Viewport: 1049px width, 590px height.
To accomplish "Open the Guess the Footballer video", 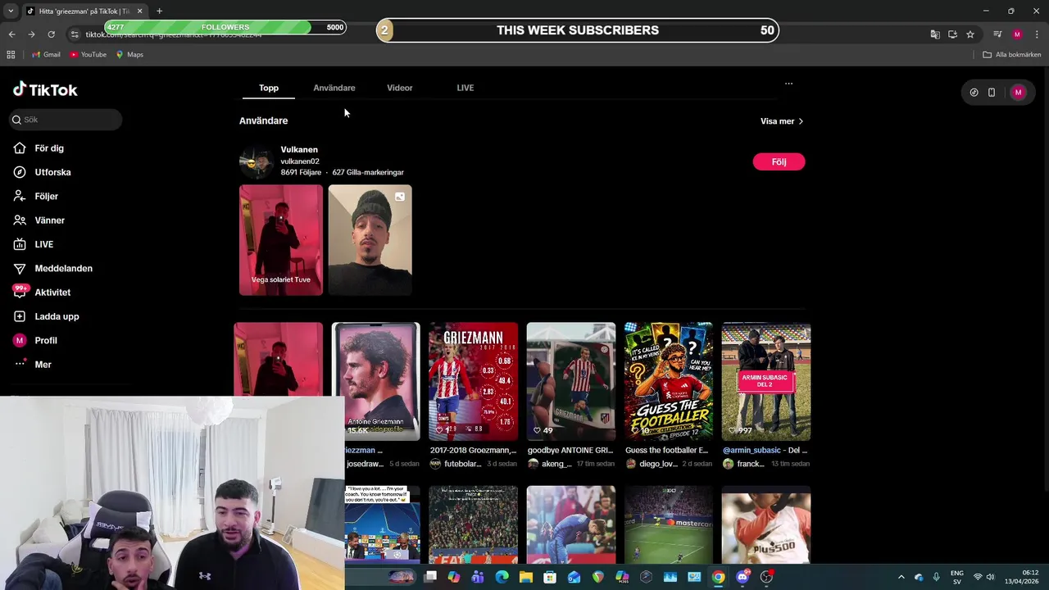I will [x=669, y=382].
